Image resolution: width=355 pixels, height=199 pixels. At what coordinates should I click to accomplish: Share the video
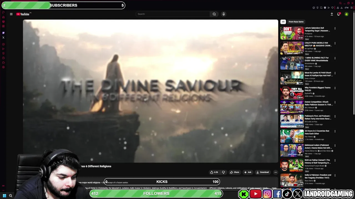pyautogui.click(x=234, y=172)
